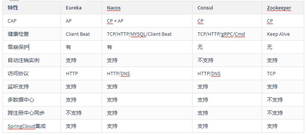Click the CP cell in Zookeeper column
This screenshot has height=135, width=307.
270,21
